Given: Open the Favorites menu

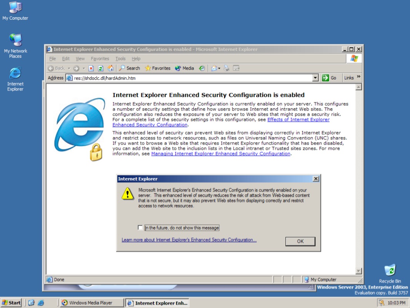Looking at the screenshot, I should click(100, 59).
